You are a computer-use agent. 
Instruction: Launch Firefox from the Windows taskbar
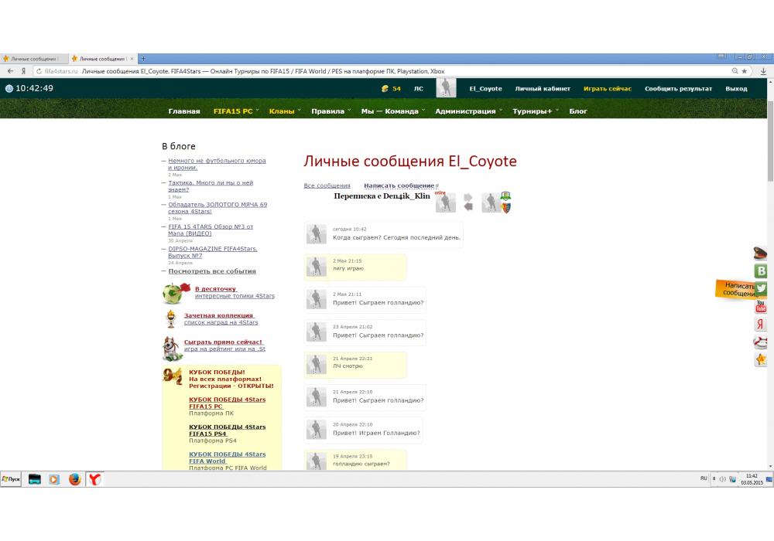[74, 479]
